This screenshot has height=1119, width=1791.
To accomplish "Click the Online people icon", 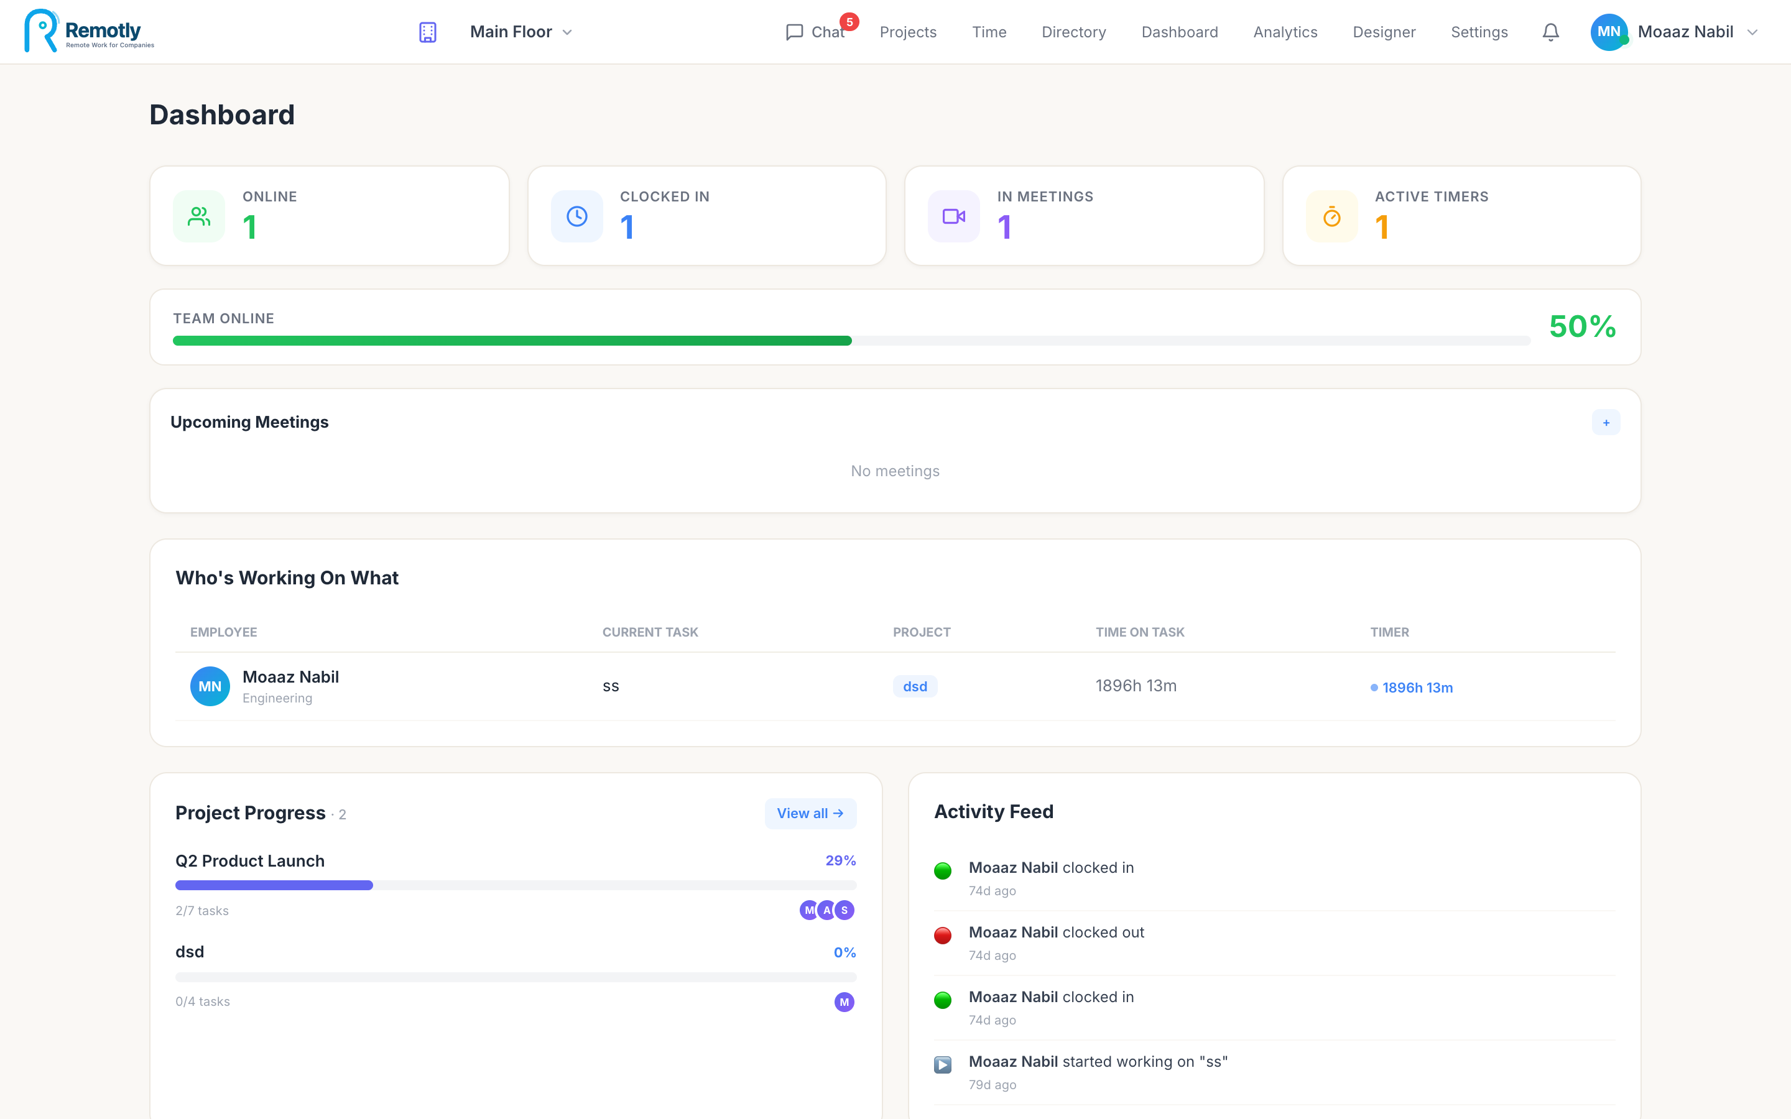I will pos(199,216).
